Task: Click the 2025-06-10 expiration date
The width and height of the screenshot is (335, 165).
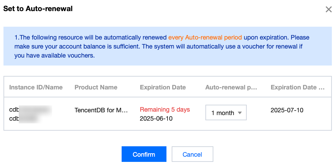Action: coord(156,119)
